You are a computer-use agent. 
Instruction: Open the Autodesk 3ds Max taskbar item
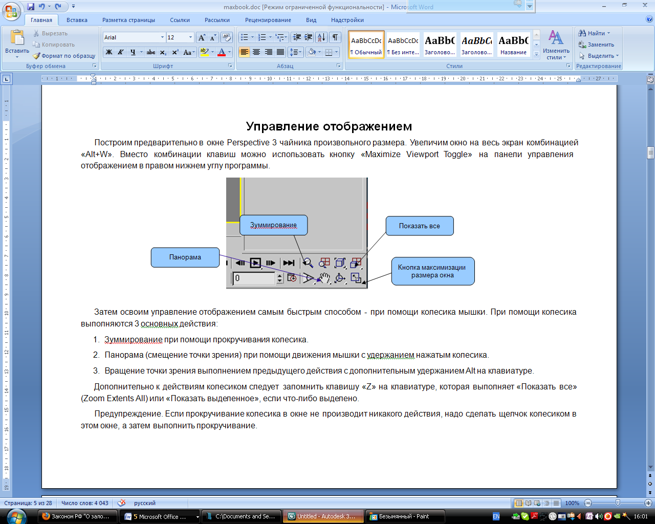coord(323,516)
